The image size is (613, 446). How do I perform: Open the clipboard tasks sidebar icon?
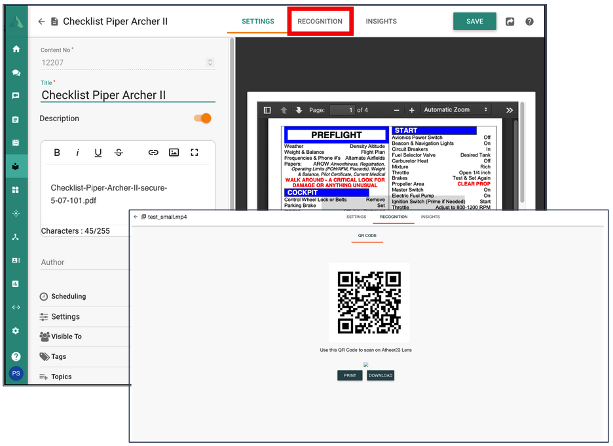pyautogui.click(x=16, y=120)
